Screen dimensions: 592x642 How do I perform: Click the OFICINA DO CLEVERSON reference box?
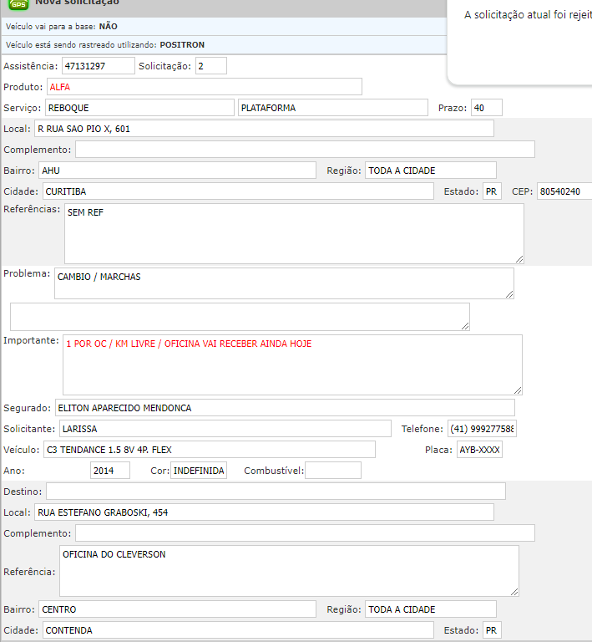coord(290,570)
